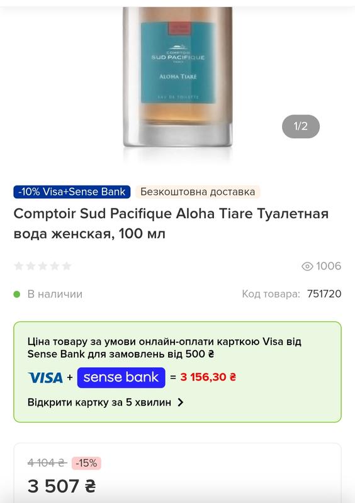Rate product with first star
This screenshot has height=503, width=355.
click(x=19, y=266)
